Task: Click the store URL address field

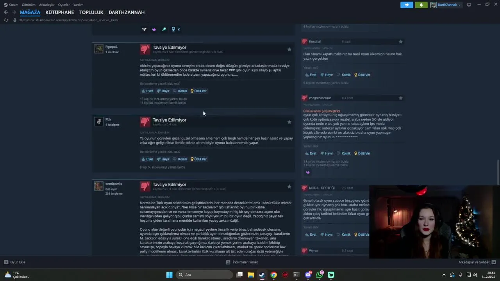Action: pyautogui.click(x=68, y=20)
